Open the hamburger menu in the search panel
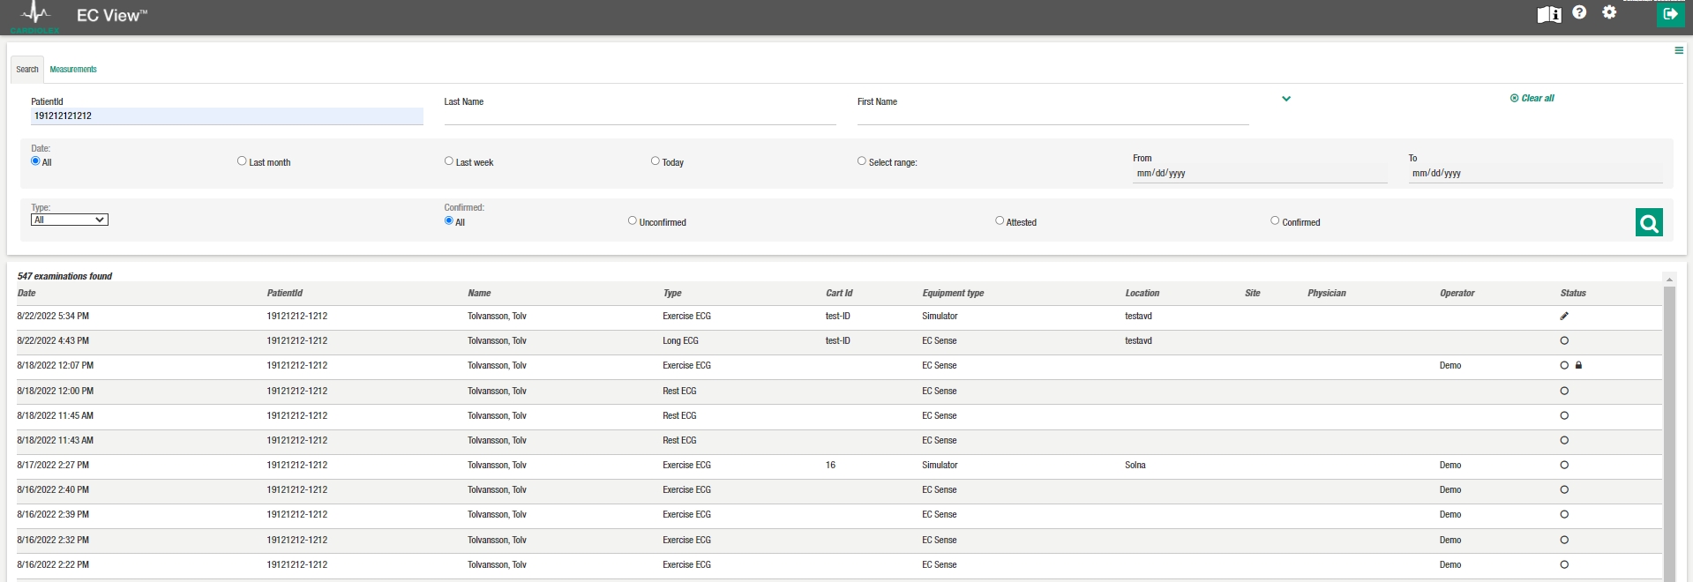 tap(1678, 50)
